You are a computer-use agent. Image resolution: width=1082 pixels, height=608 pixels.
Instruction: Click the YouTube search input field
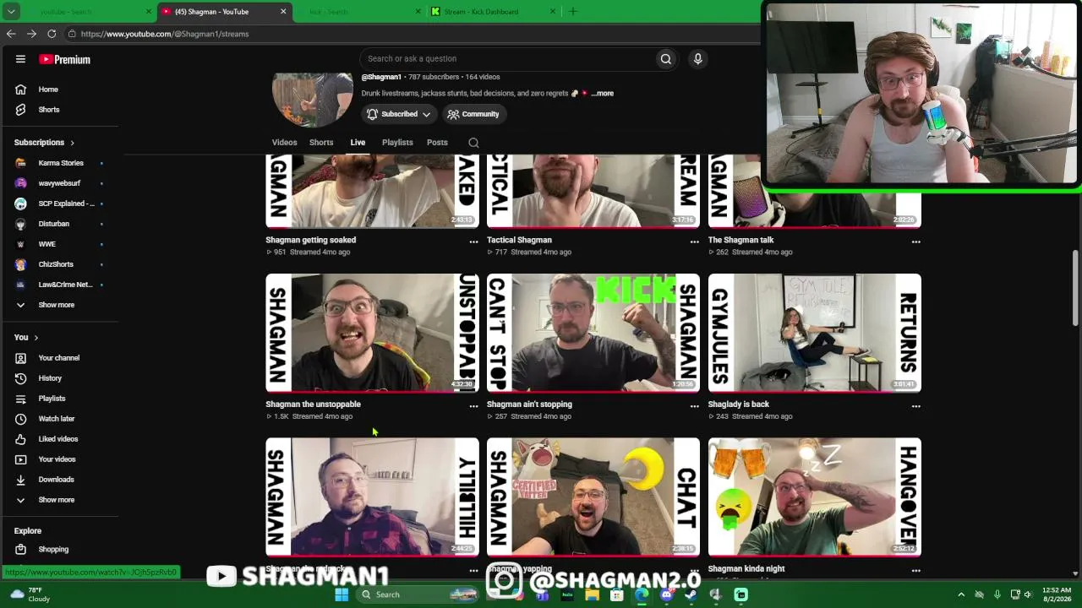tap(507, 58)
